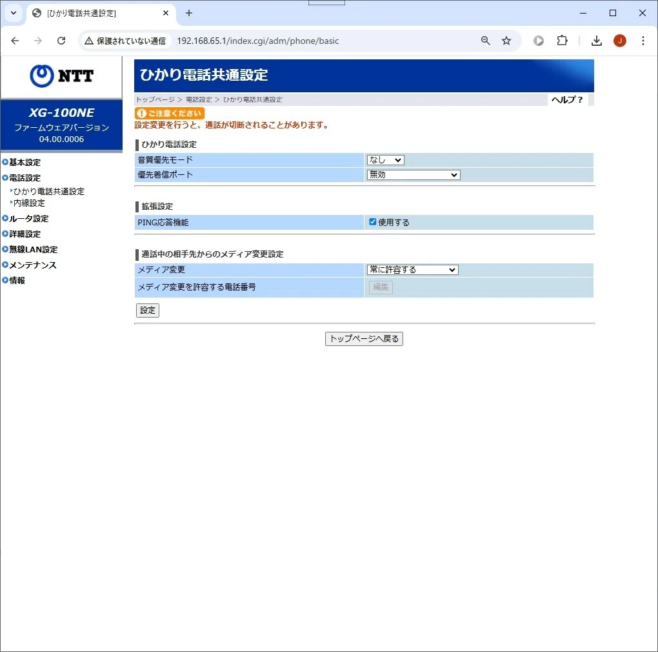Viewport: 658px width, 652px height.
Task: Open the tab search chevron
Action: 14,13
